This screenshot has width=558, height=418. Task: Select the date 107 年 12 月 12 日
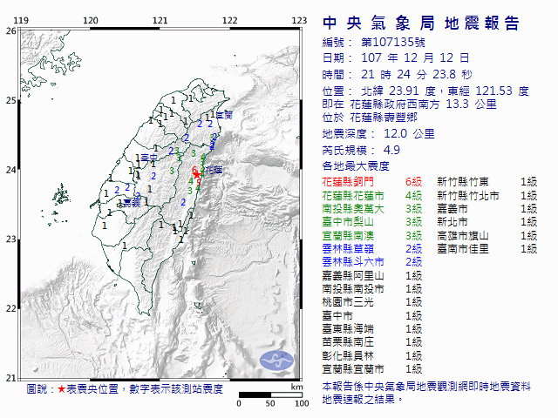(x=415, y=58)
